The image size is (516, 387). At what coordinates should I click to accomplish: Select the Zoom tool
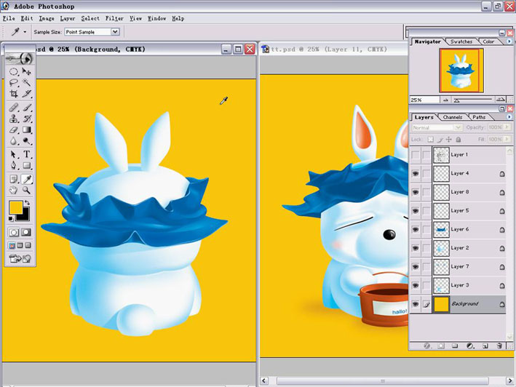[26, 190]
